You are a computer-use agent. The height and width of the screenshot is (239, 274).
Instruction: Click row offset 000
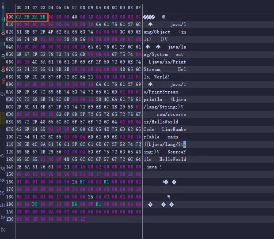[x=10, y=17]
